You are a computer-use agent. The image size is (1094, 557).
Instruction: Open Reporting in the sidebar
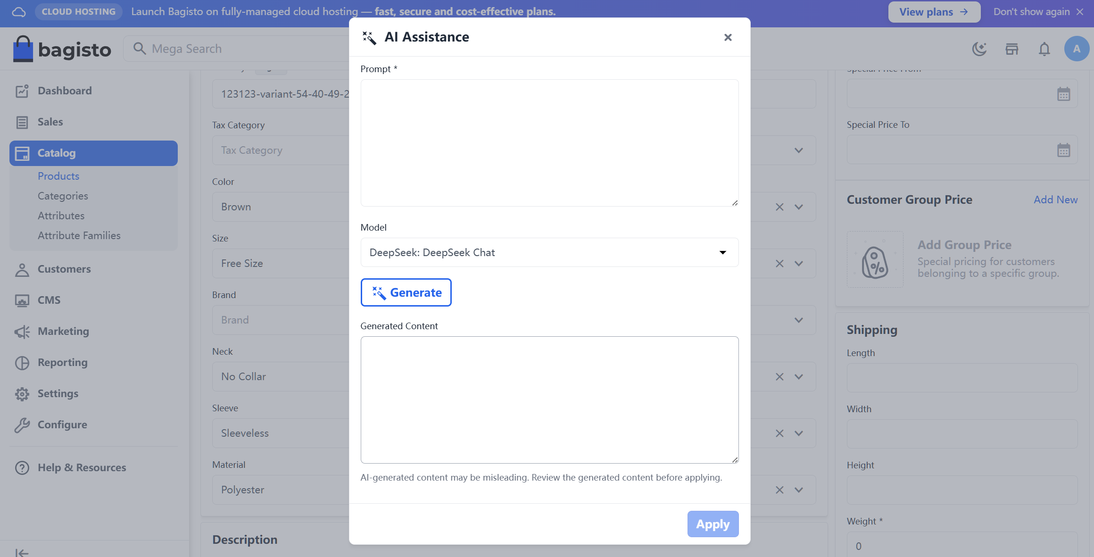click(93, 362)
